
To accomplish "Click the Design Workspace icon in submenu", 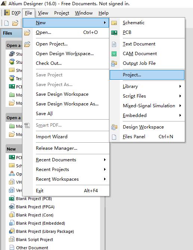I will (114, 127).
